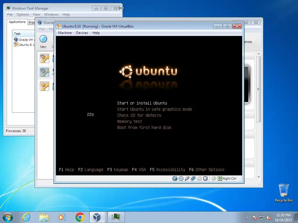Launch Google Chrome from the taskbar
Image resolution: width=298 pixels, height=223 pixels.
80,217
